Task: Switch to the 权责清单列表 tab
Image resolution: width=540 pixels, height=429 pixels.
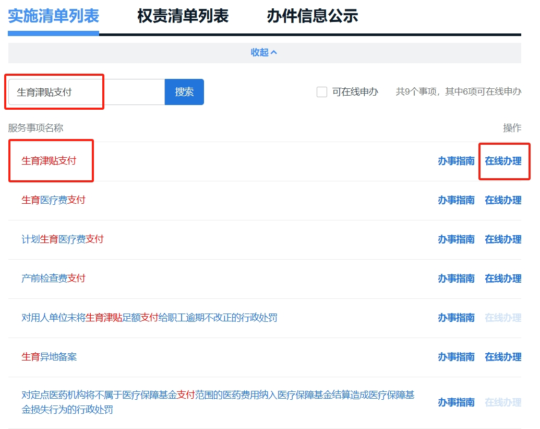Action: (183, 16)
